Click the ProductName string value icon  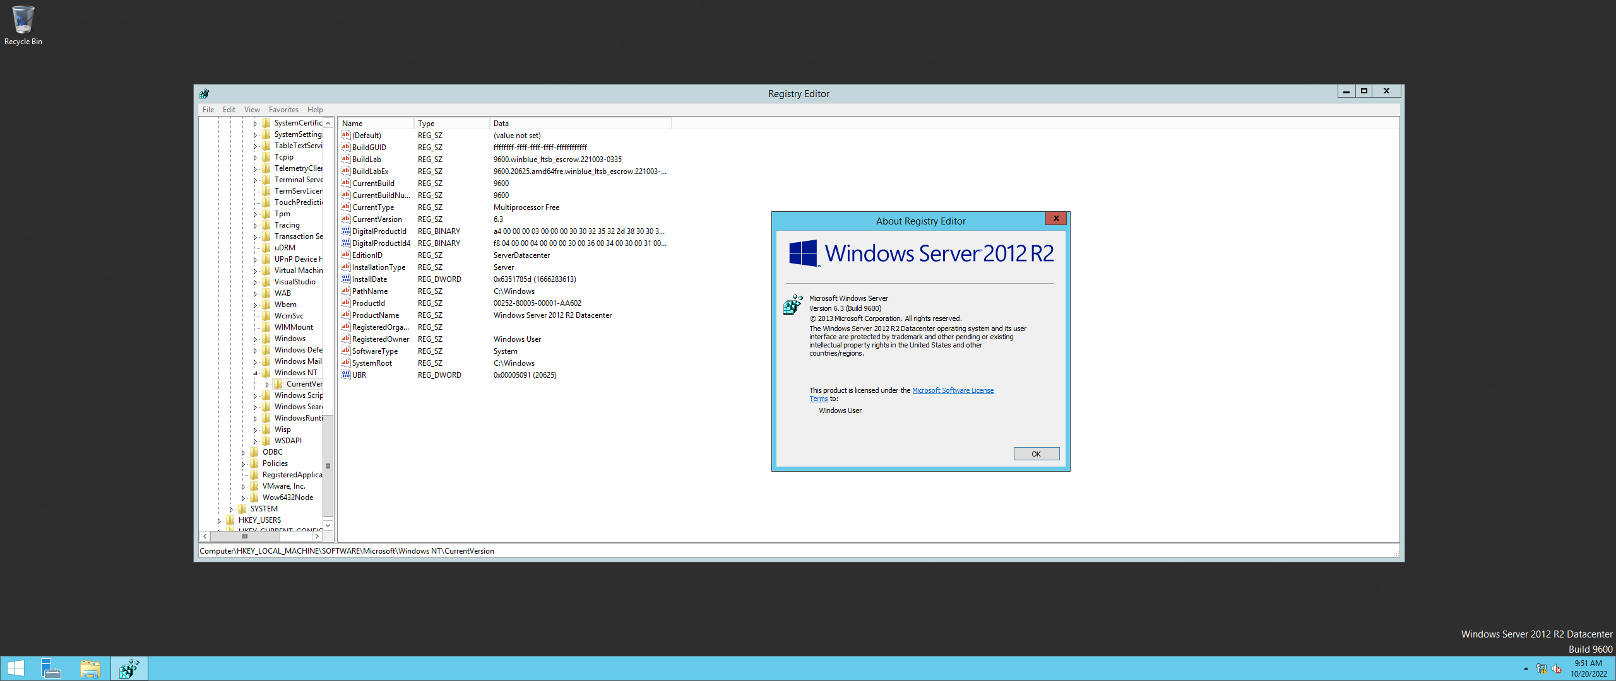coord(346,315)
